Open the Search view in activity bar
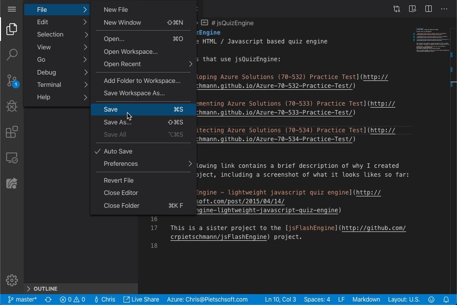Image resolution: width=457 pixels, height=305 pixels. tap(12, 54)
